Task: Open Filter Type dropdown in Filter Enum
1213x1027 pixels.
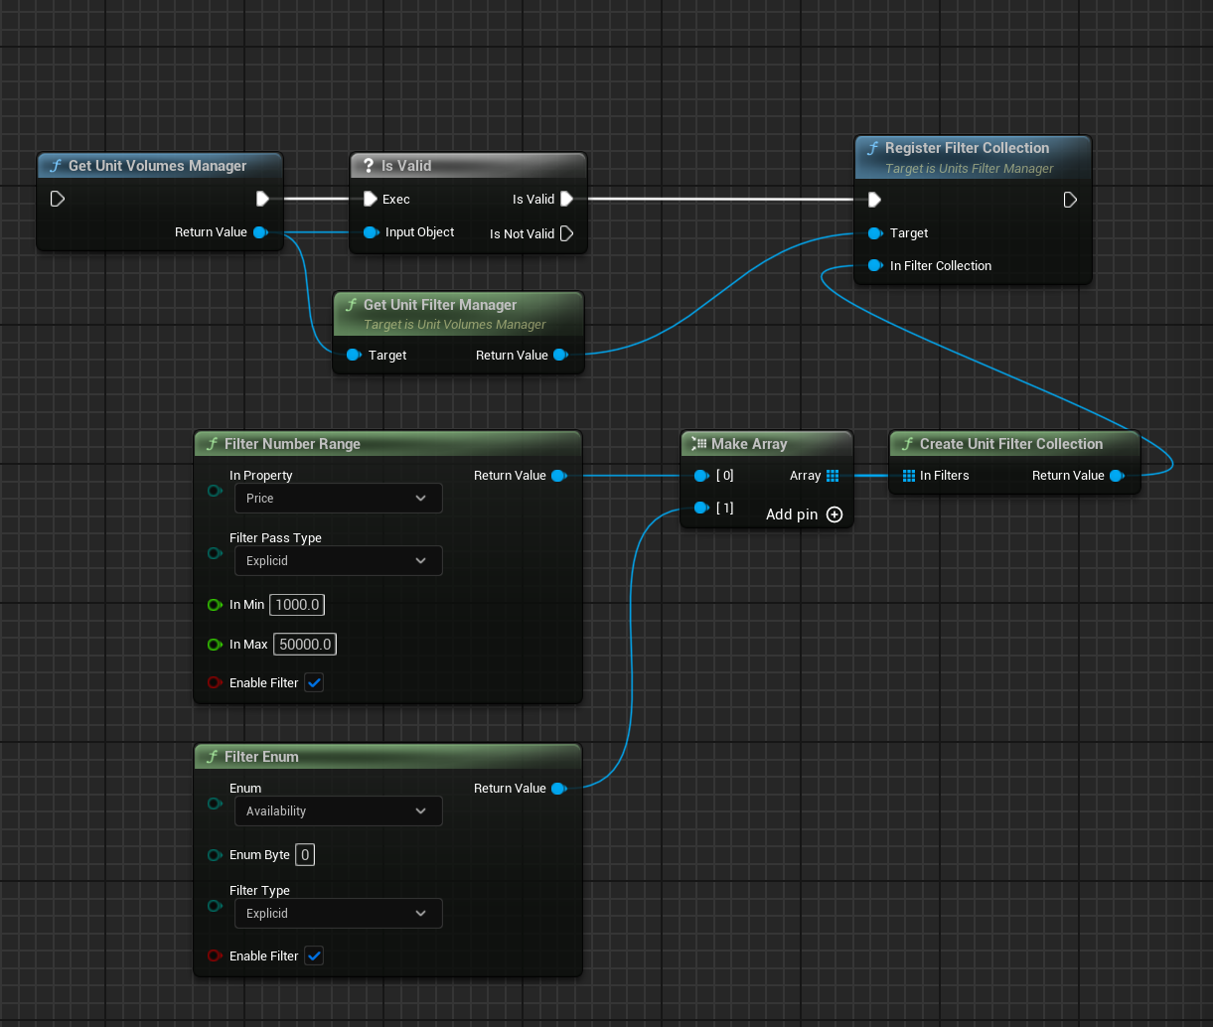Action: click(338, 914)
